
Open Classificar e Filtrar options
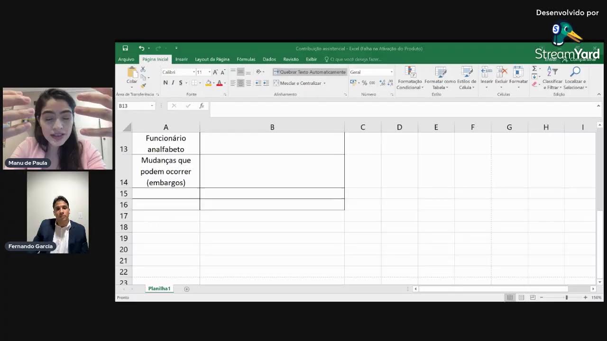pos(552,78)
